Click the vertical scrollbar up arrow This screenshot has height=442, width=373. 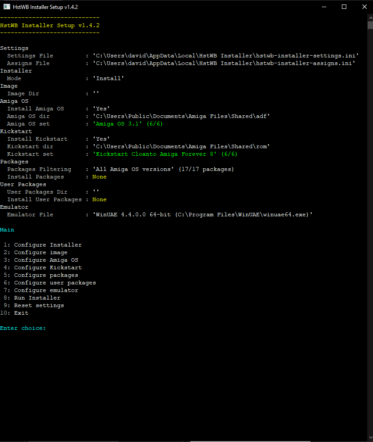370,18
